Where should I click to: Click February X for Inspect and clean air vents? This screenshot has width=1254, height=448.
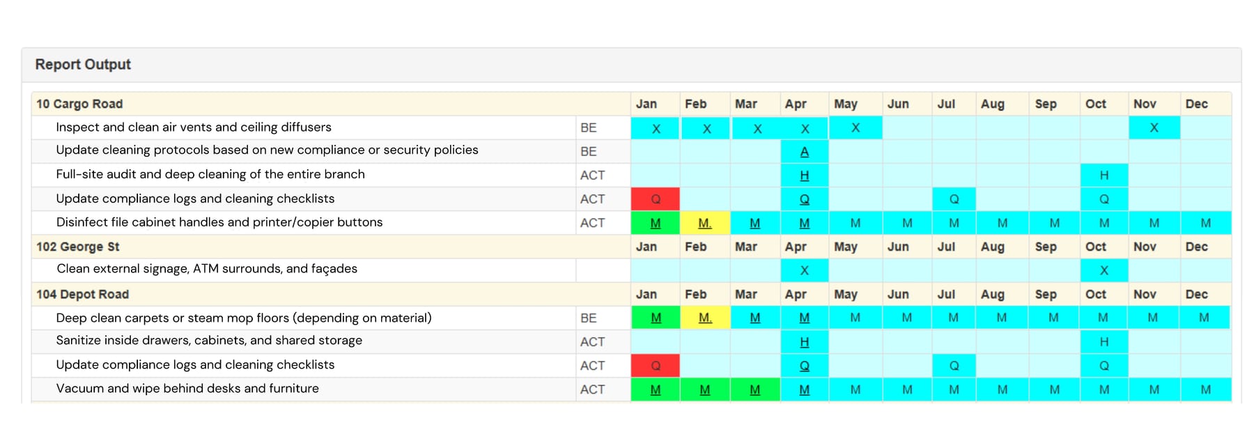click(706, 128)
